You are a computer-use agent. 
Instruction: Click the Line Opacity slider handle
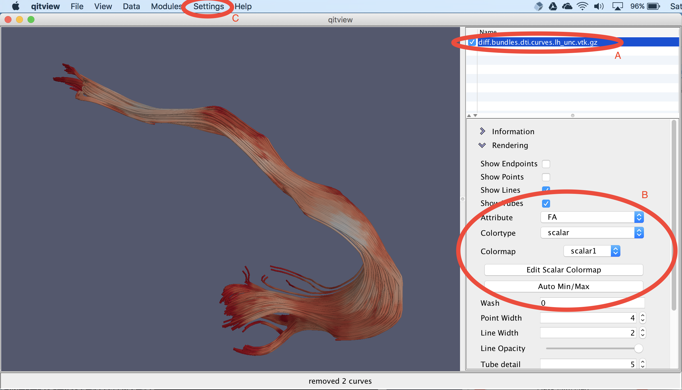point(638,348)
